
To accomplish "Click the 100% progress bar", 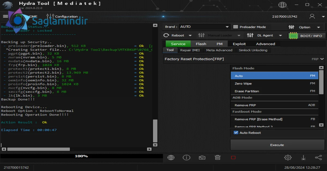I will point(81,156).
